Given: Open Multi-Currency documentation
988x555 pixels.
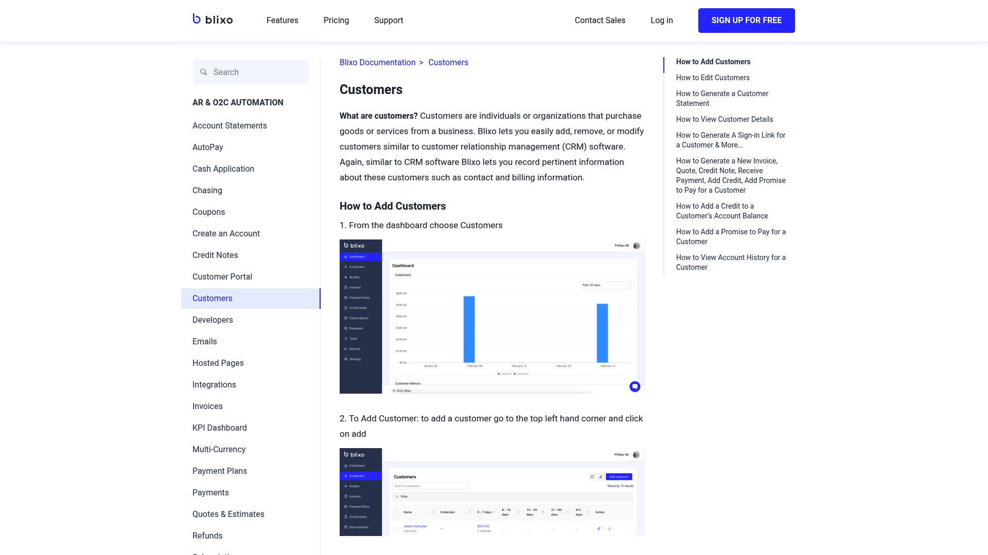Looking at the screenshot, I should 219,450.
